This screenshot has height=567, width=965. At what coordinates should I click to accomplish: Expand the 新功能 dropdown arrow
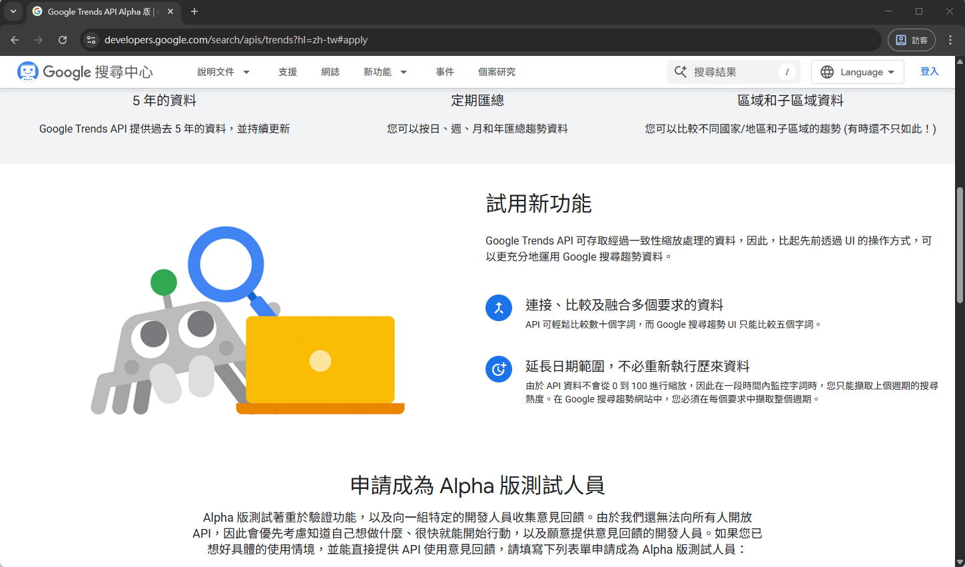[404, 72]
